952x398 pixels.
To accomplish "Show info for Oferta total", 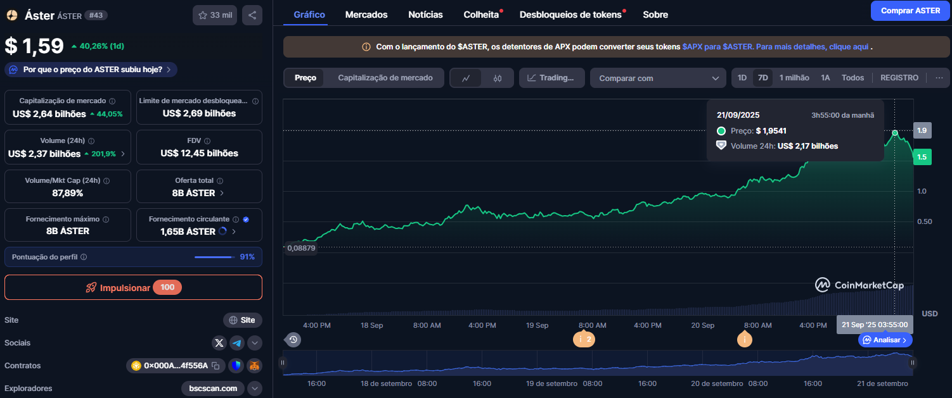I will pyautogui.click(x=220, y=180).
